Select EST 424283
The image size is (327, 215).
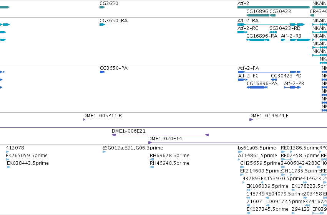(x=300, y=167)
